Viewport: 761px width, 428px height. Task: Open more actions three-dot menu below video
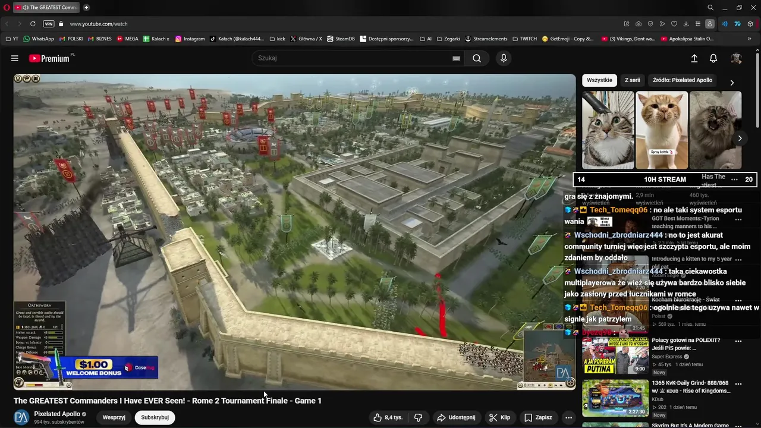coord(568,417)
